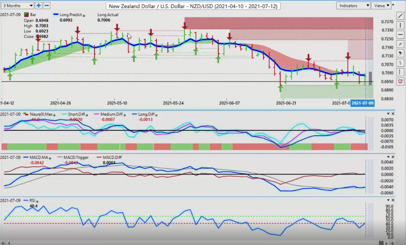The height and width of the screenshot is (245, 406).
Task: Open settings dot next to MACD.MA
Action: pyautogui.click(x=50, y=158)
